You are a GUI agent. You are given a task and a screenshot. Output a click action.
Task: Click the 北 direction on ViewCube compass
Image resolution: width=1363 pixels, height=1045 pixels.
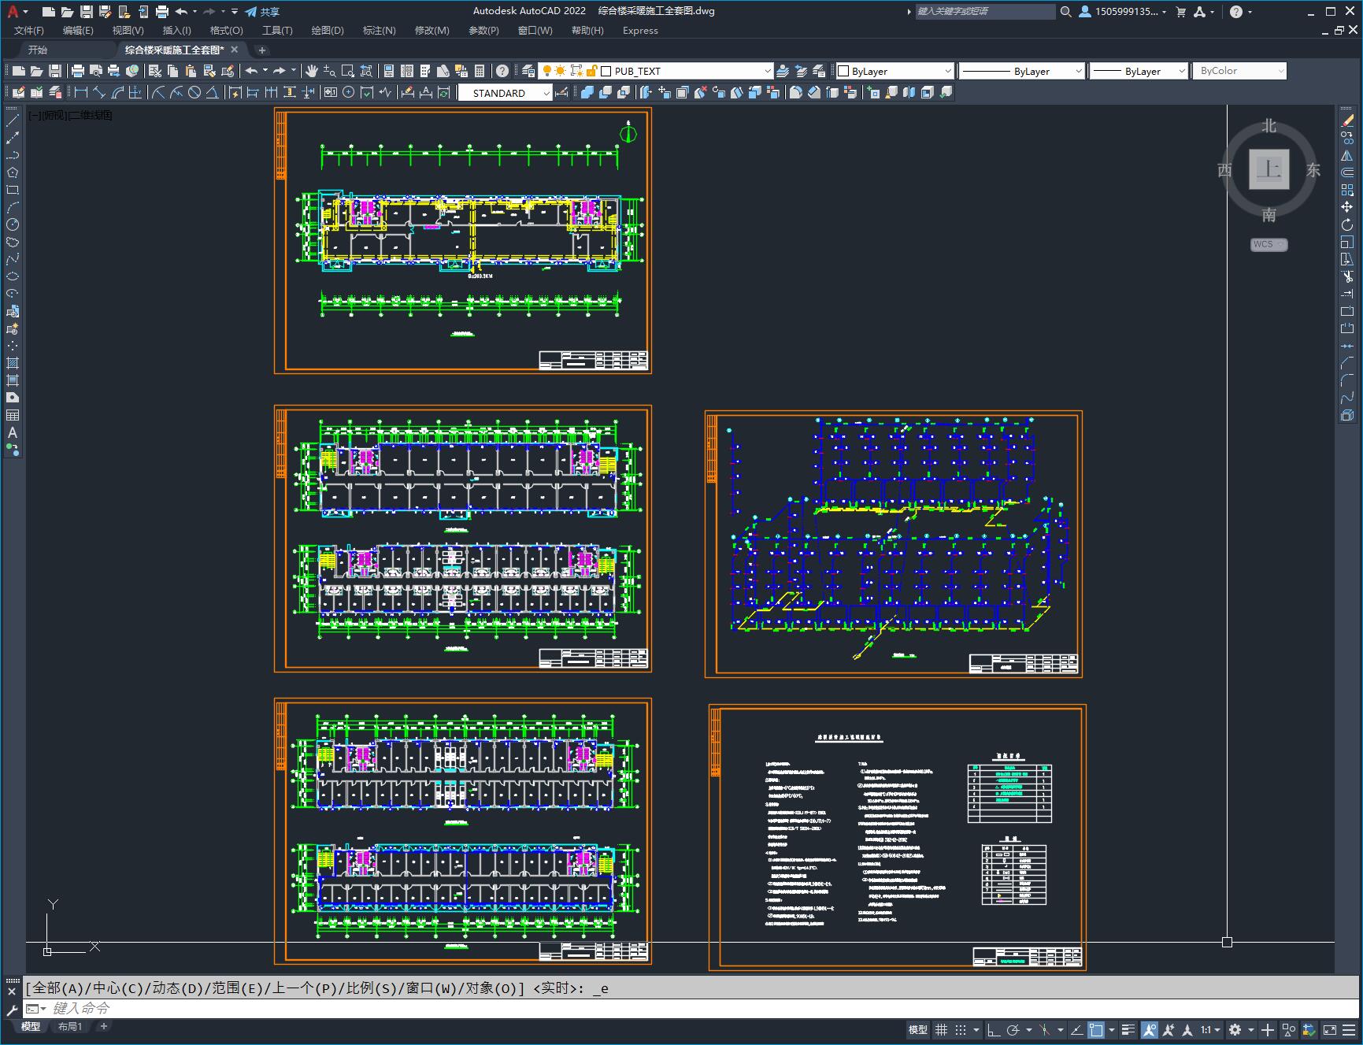click(x=1269, y=126)
